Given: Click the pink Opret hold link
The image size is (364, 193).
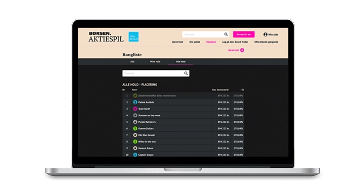Looking at the screenshot, I should pos(233,50).
